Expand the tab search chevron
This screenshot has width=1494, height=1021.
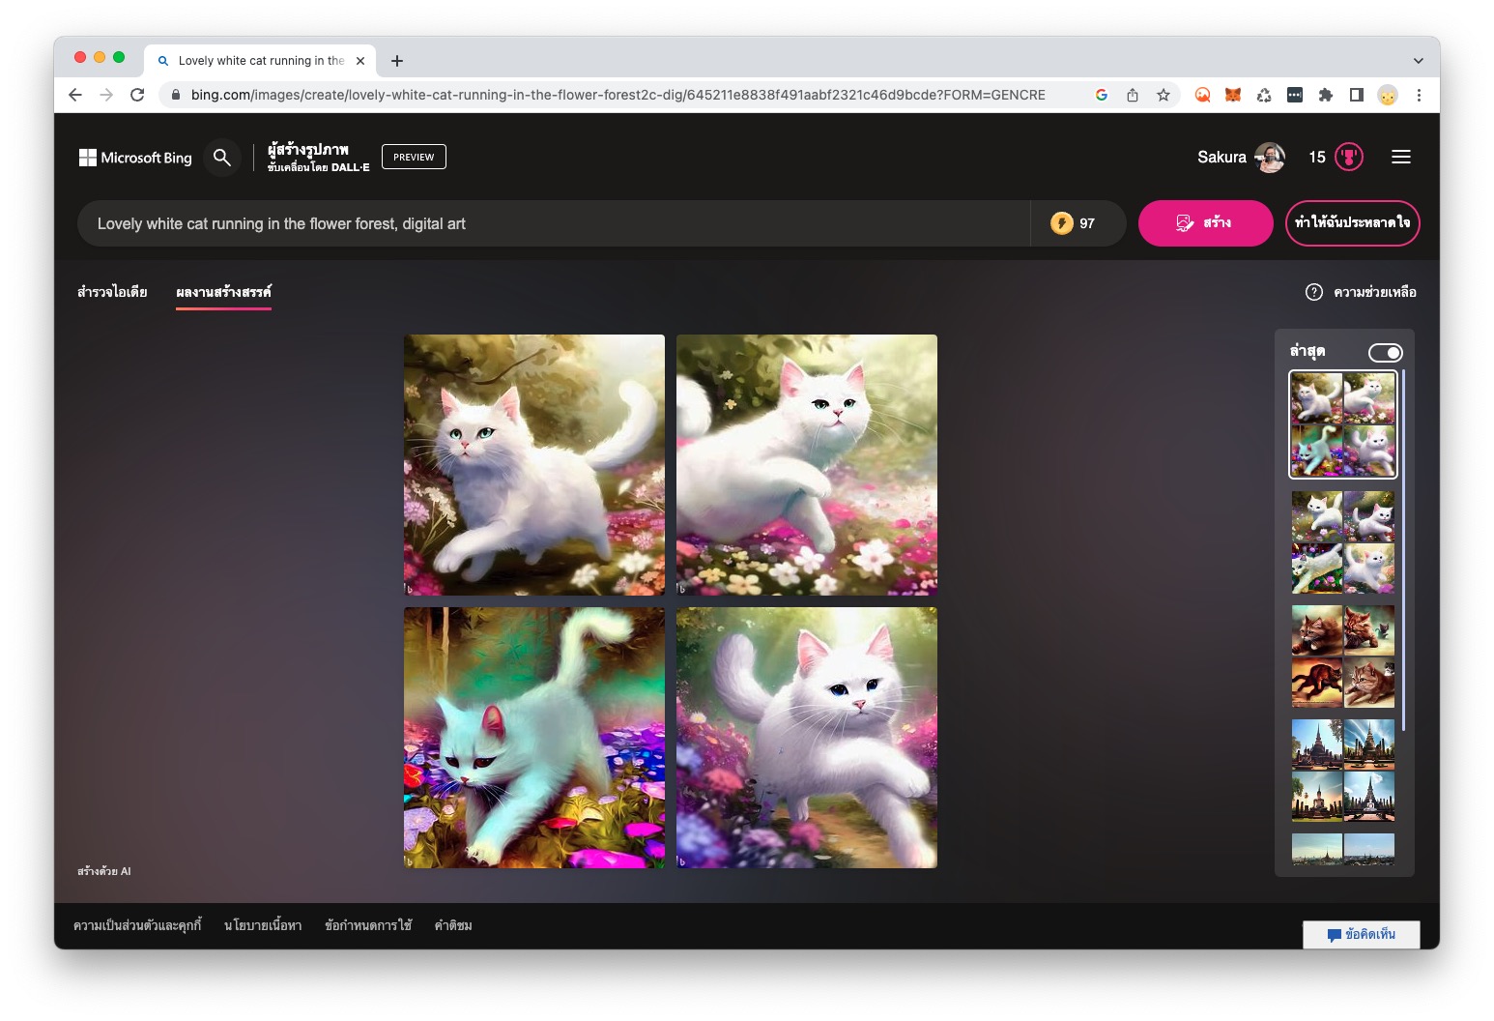(x=1418, y=60)
